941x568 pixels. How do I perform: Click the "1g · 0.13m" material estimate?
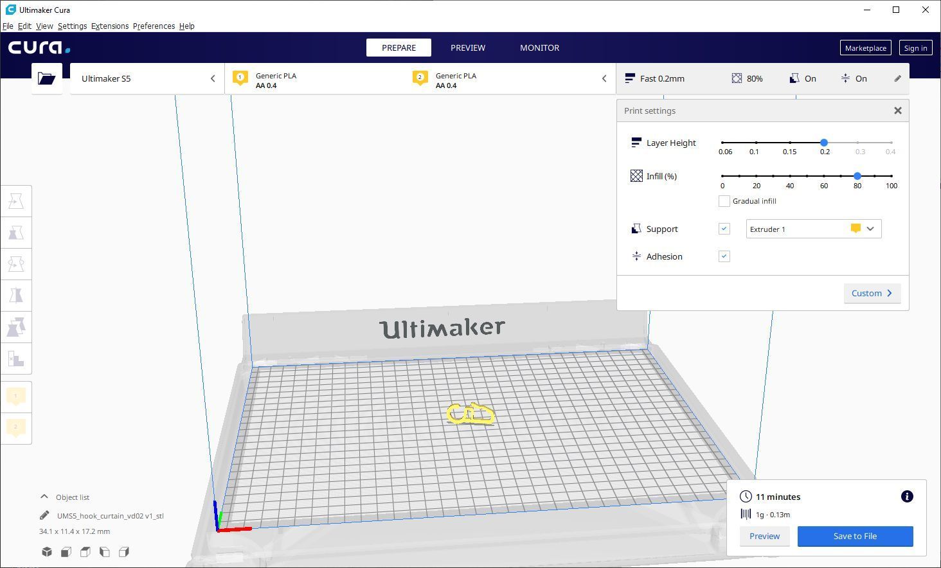click(x=773, y=515)
